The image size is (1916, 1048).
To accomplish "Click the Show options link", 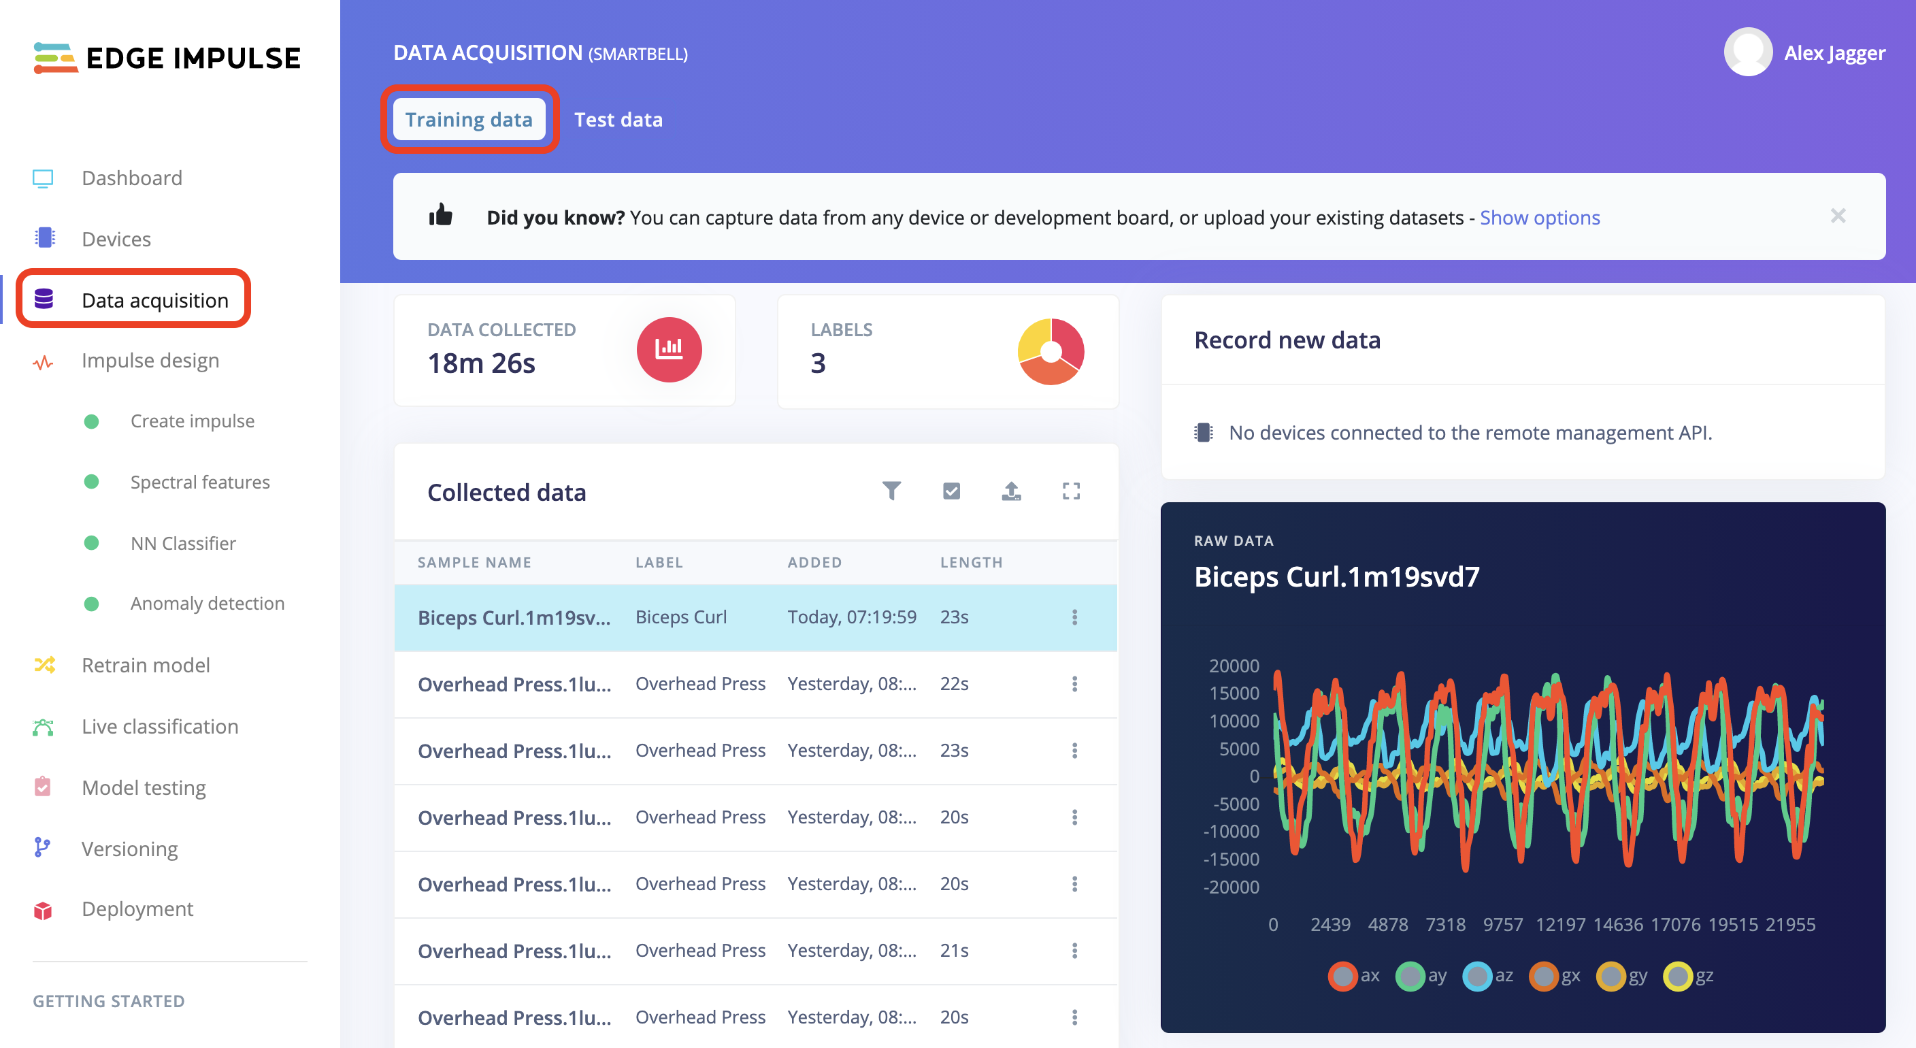I will (1539, 217).
